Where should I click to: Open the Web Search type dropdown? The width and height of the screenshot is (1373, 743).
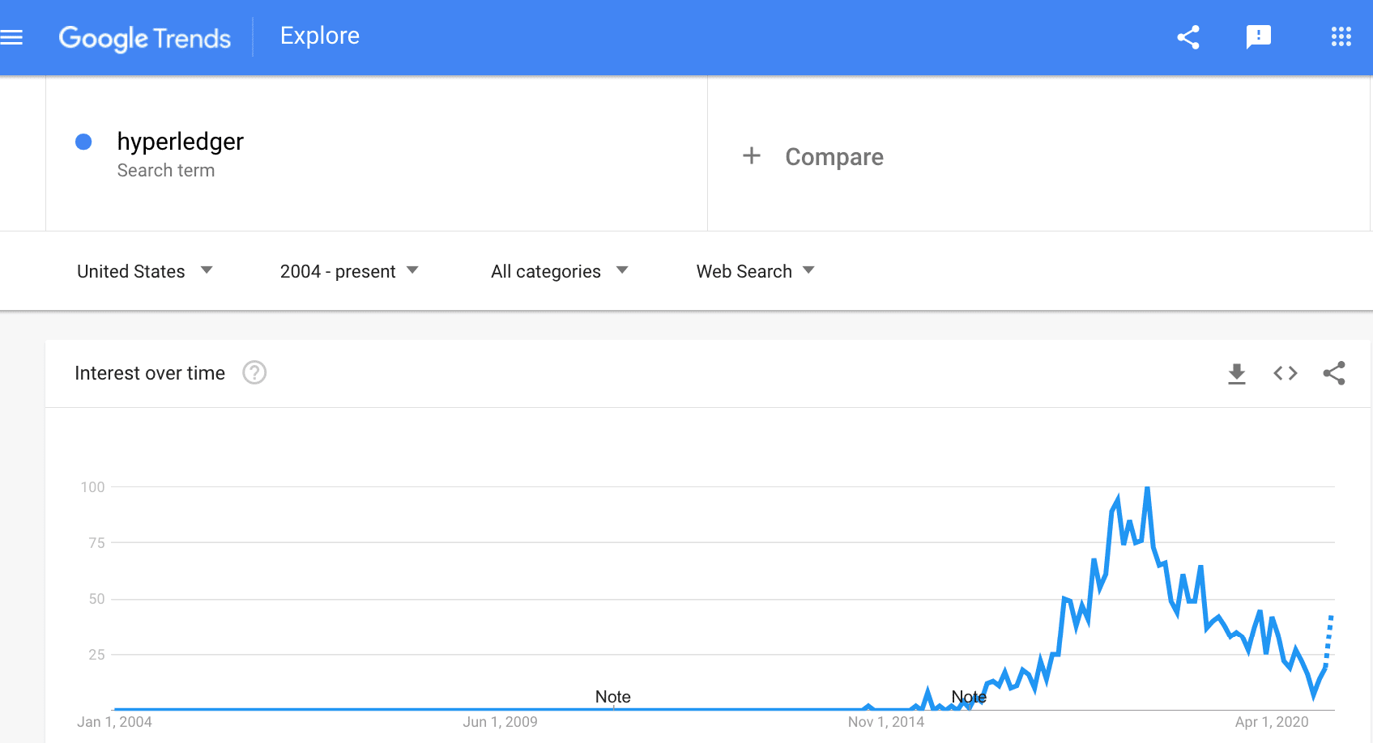coord(755,271)
